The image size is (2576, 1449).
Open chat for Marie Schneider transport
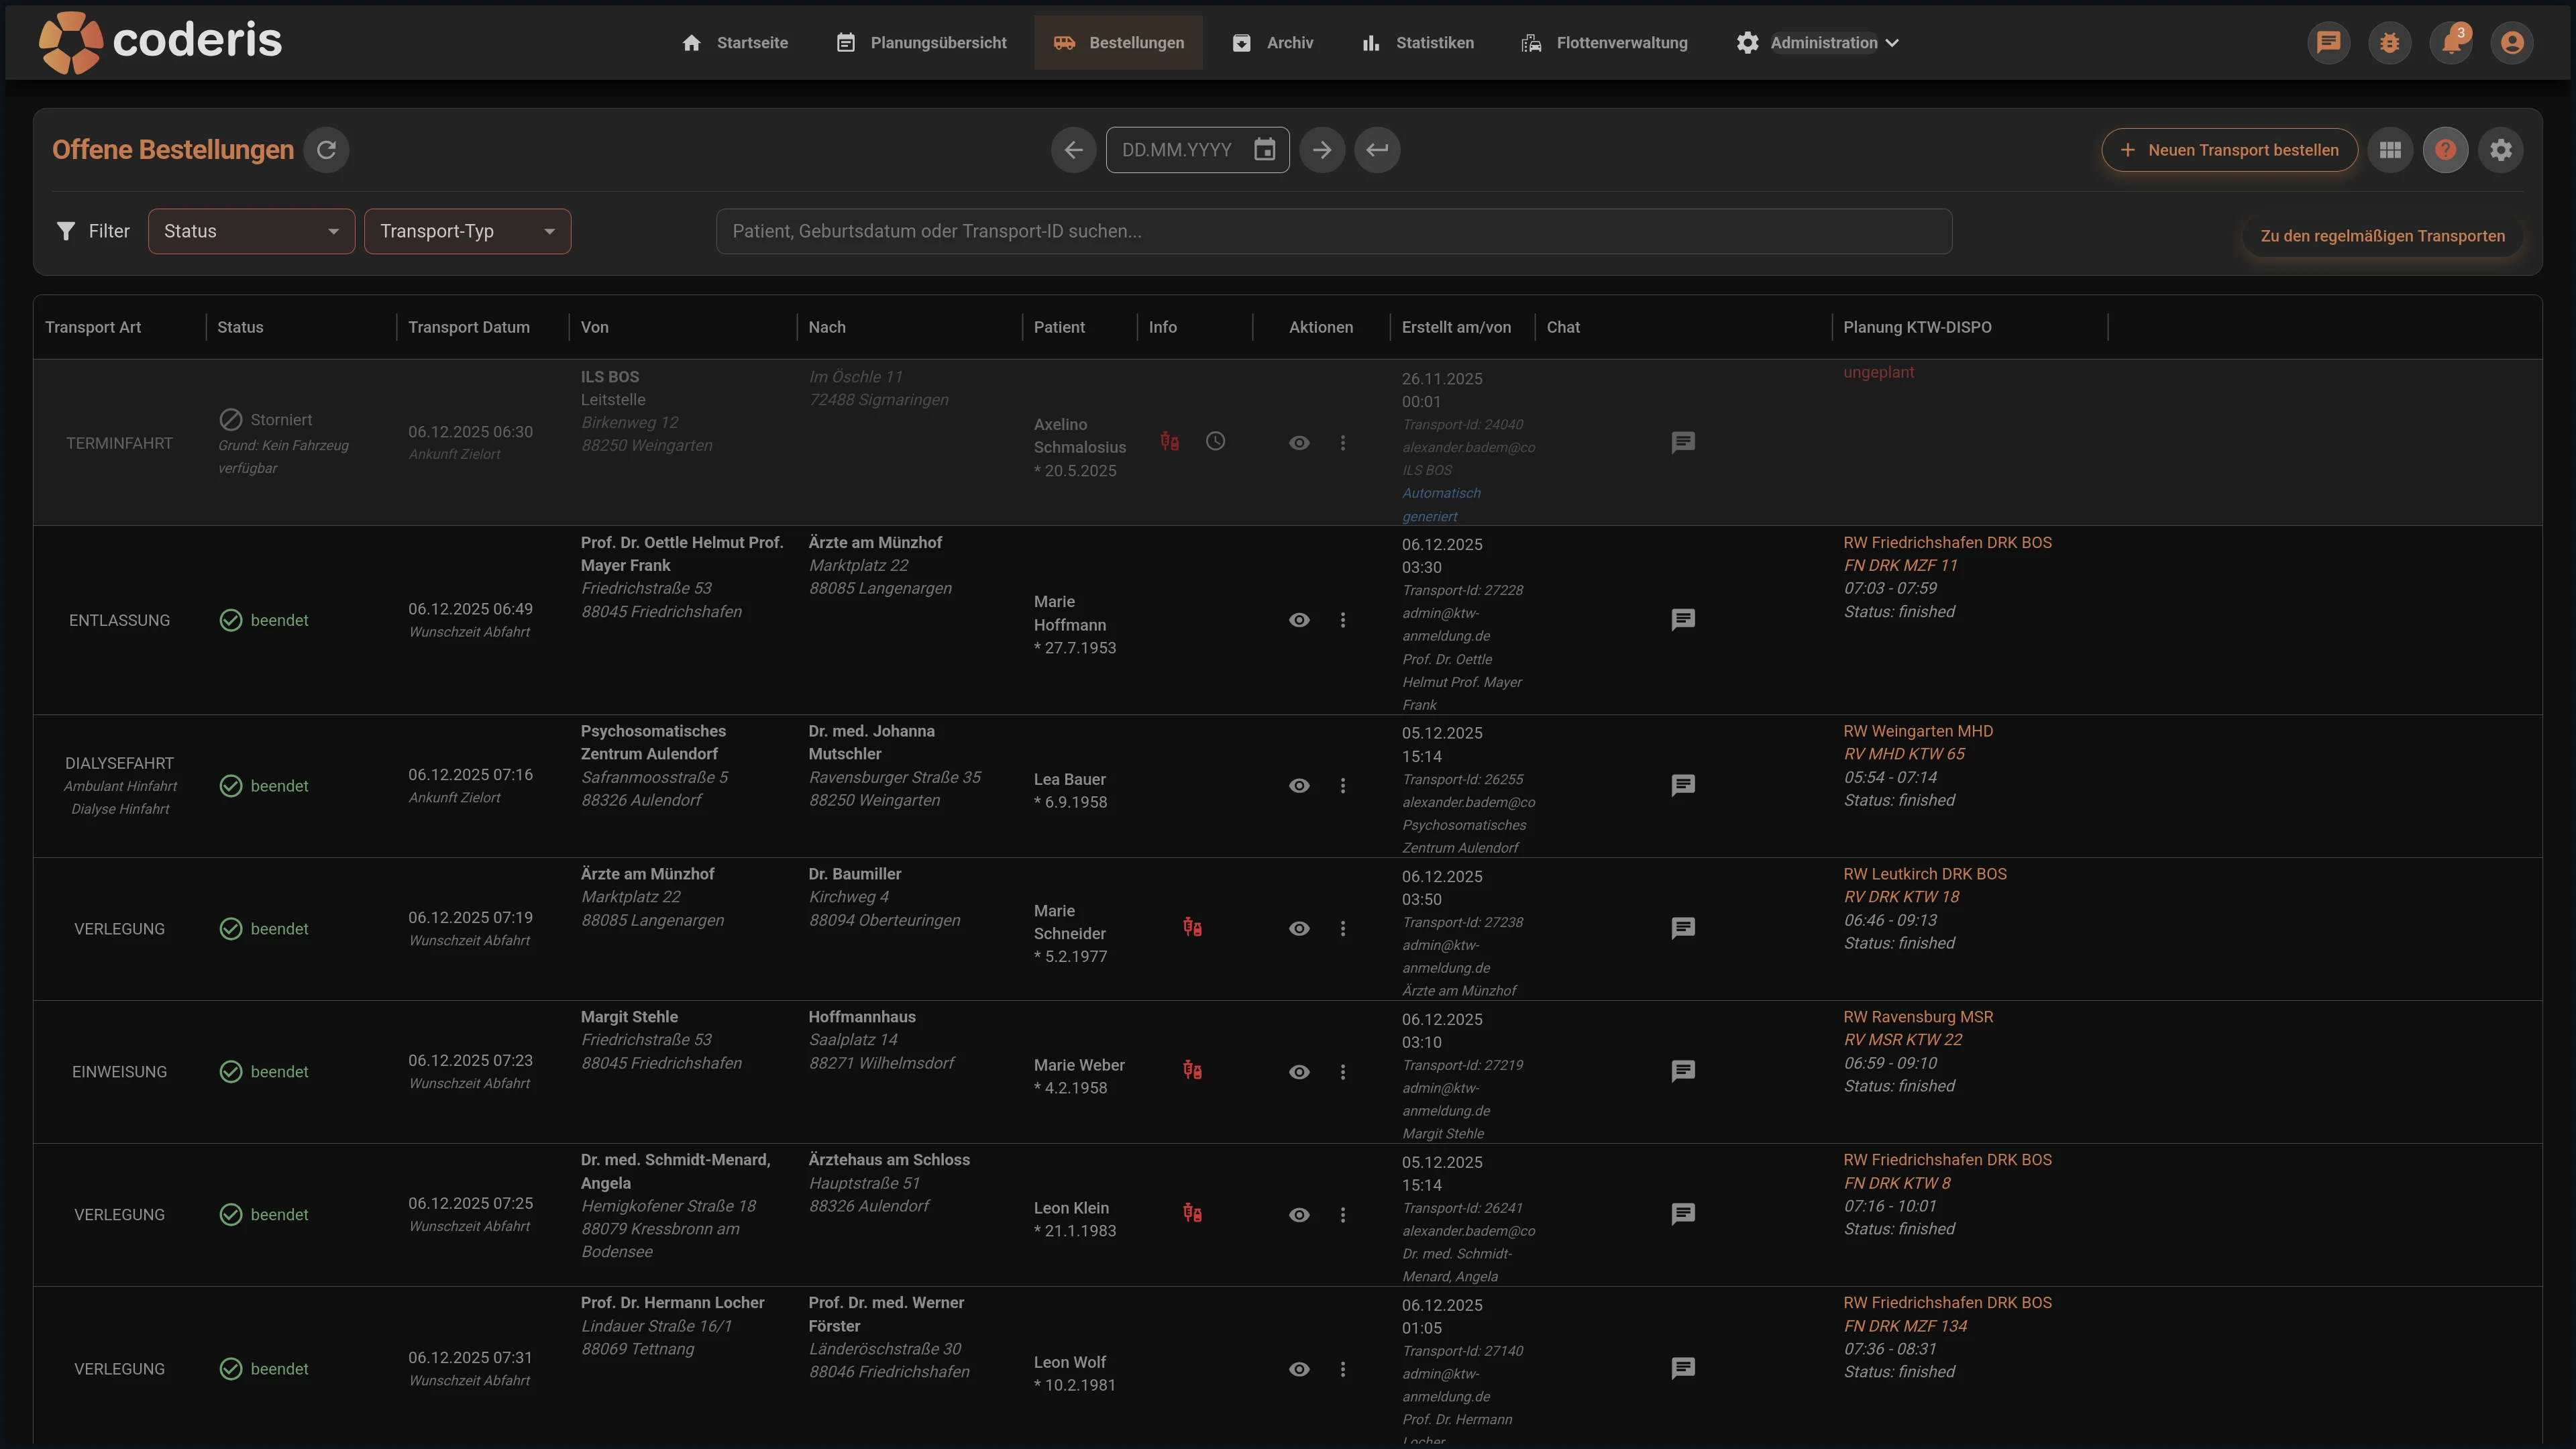pyautogui.click(x=1683, y=929)
